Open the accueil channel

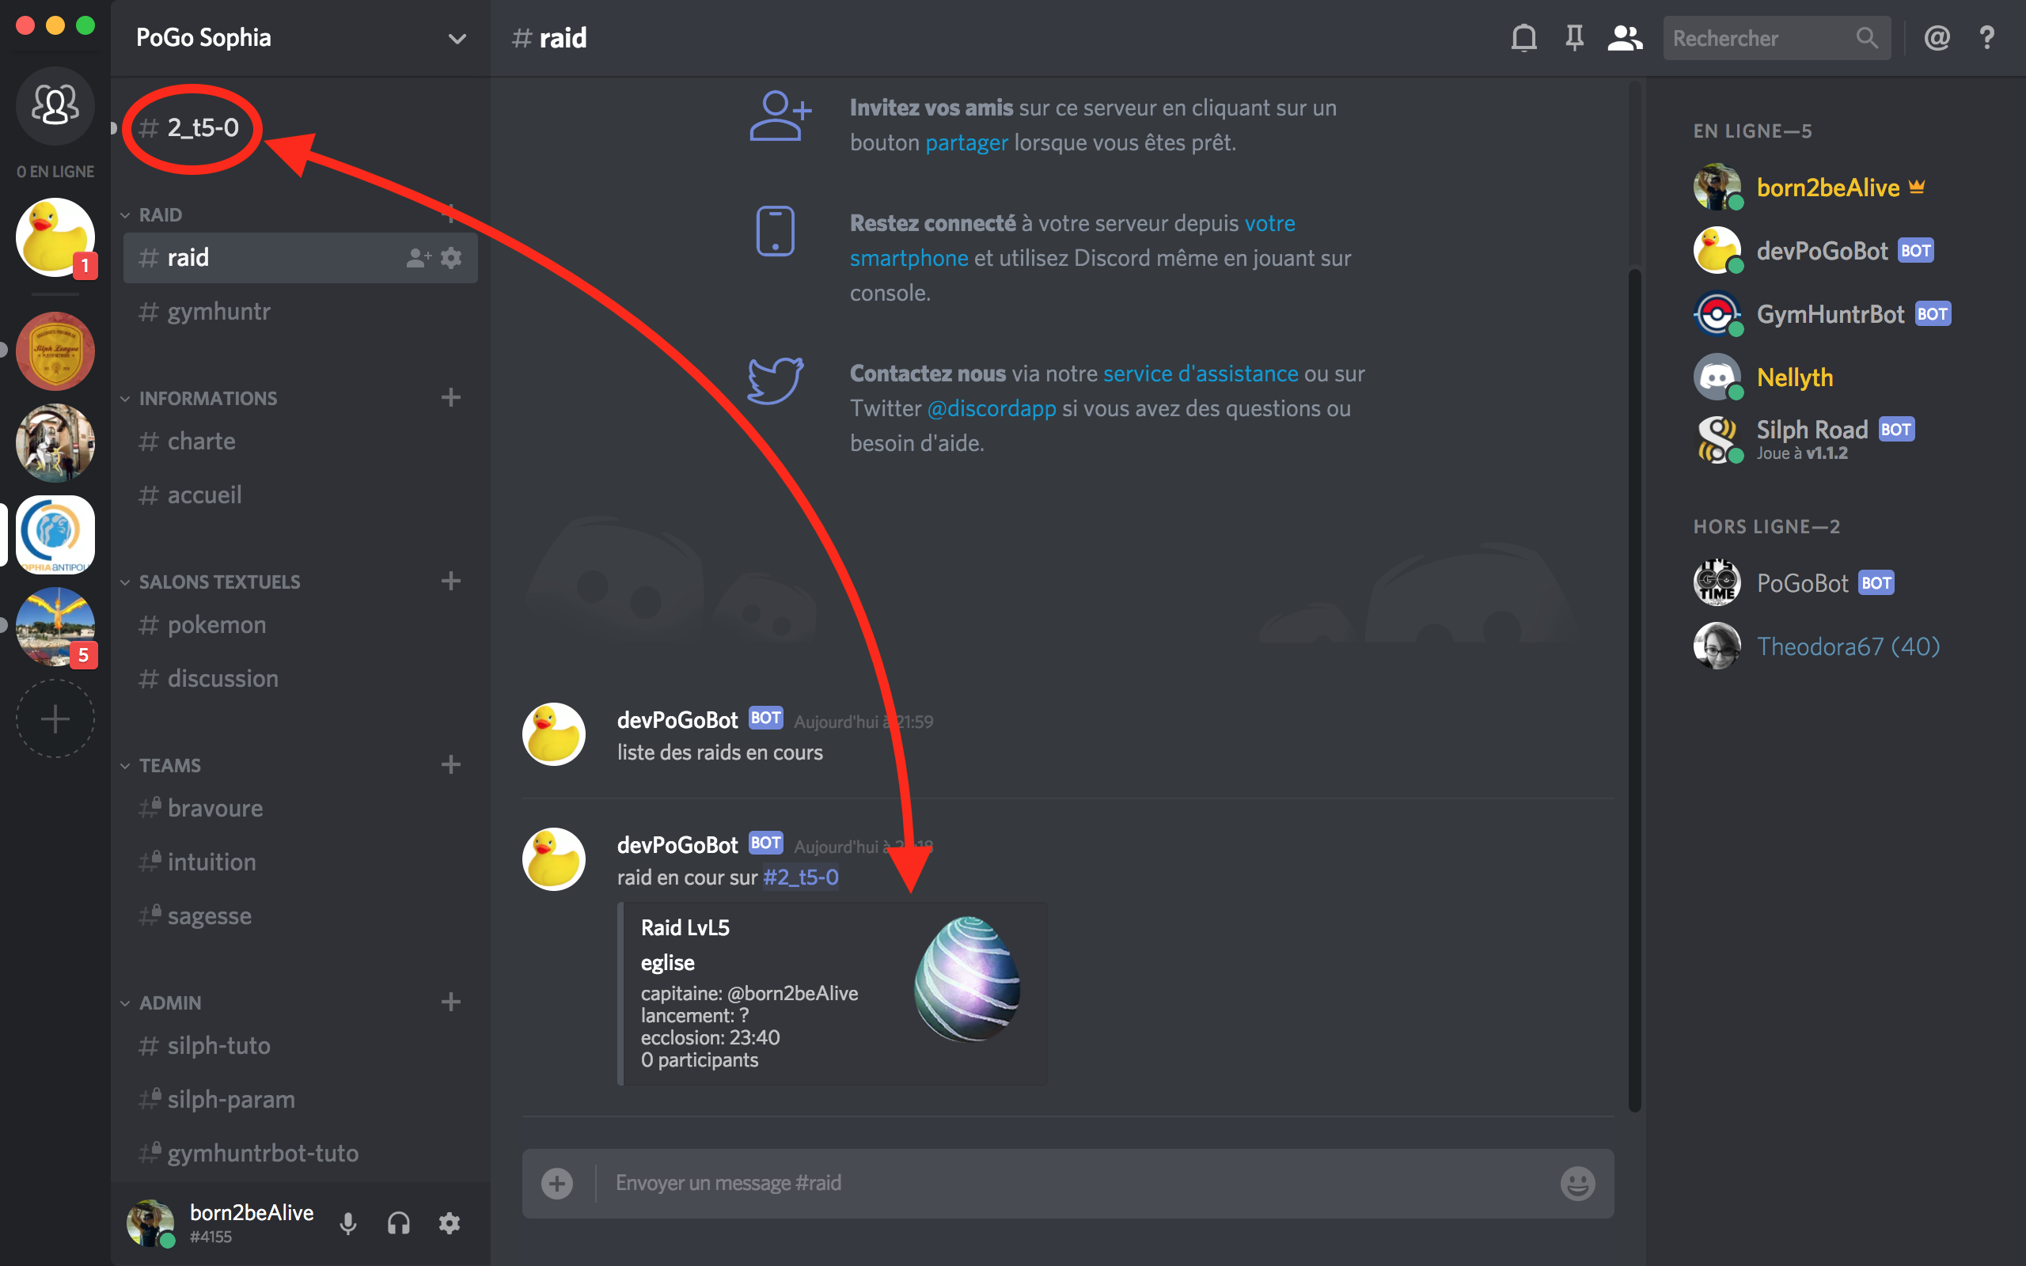point(301,495)
